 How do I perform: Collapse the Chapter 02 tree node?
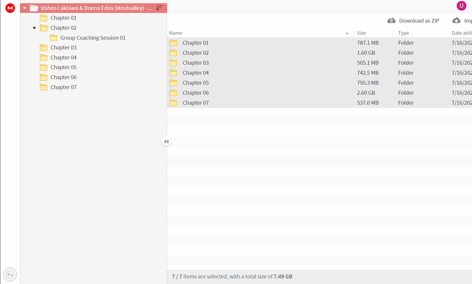pos(34,28)
